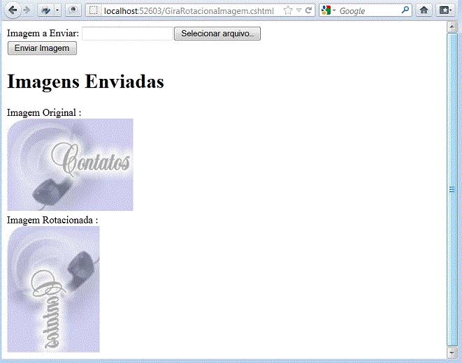The height and width of the screenshot is (363, 462).
Task: Go to the home page
Action: [424, 10]
